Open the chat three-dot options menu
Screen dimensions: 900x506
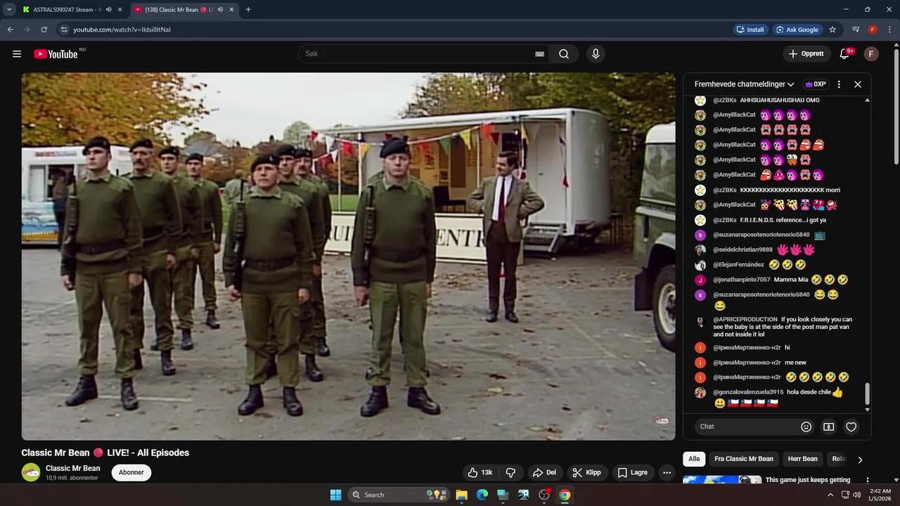pos(839,84)
